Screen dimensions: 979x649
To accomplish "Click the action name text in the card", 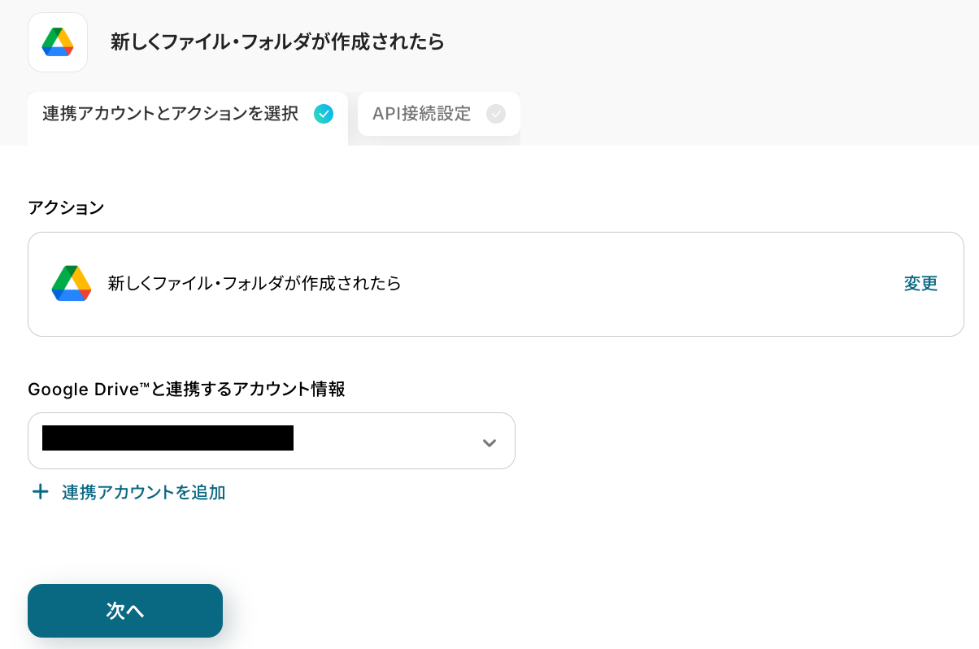I will point(255,284).
